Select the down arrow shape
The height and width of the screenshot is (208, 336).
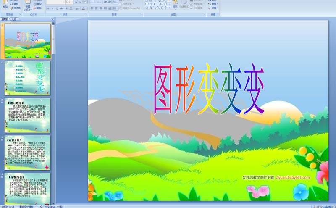(x=165, y=4)
